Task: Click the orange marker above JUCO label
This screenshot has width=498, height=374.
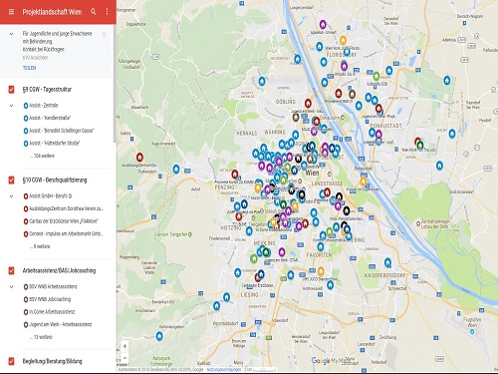Action: tap(321, 271)
